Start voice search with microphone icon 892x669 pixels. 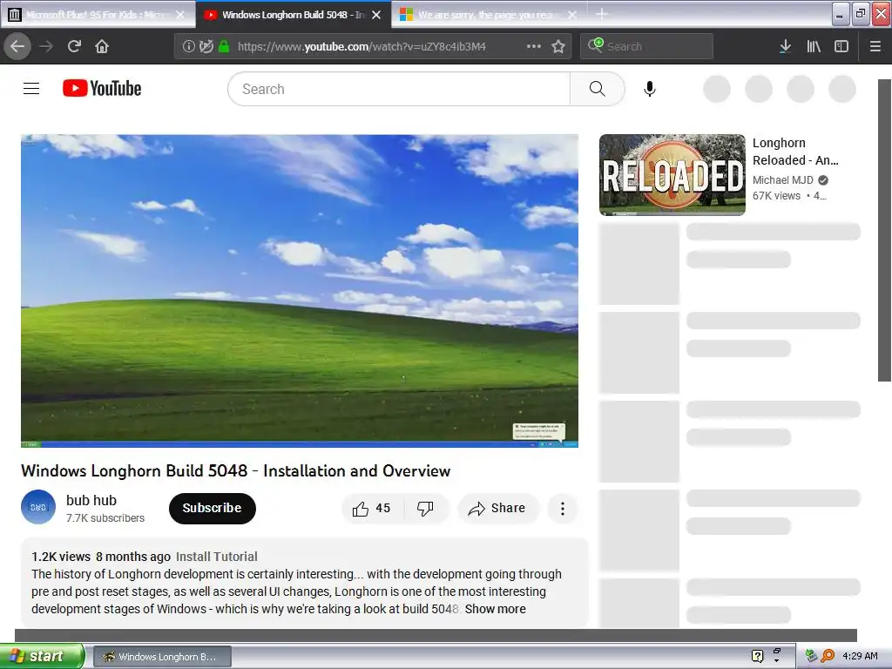click(650, 89)
